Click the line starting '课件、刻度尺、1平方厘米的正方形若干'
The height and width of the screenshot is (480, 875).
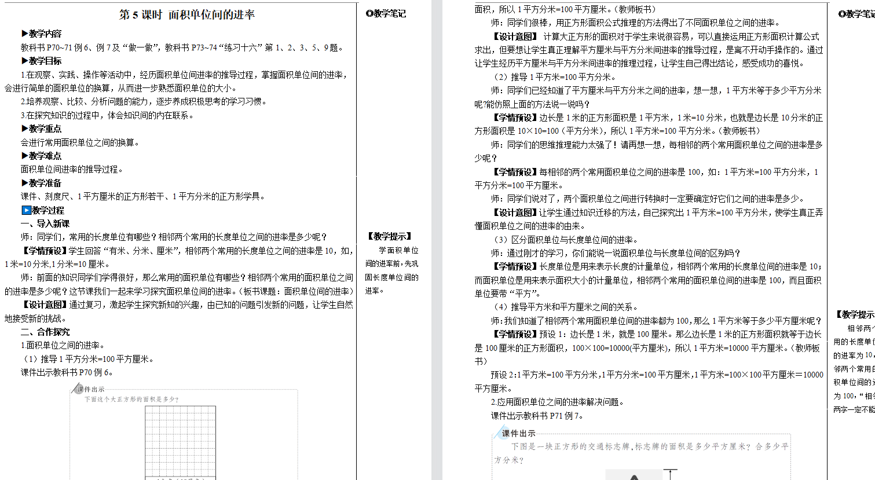(x=143, y=197)
